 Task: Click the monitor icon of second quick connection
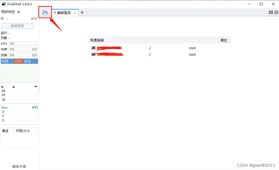(x=93, y=54)
